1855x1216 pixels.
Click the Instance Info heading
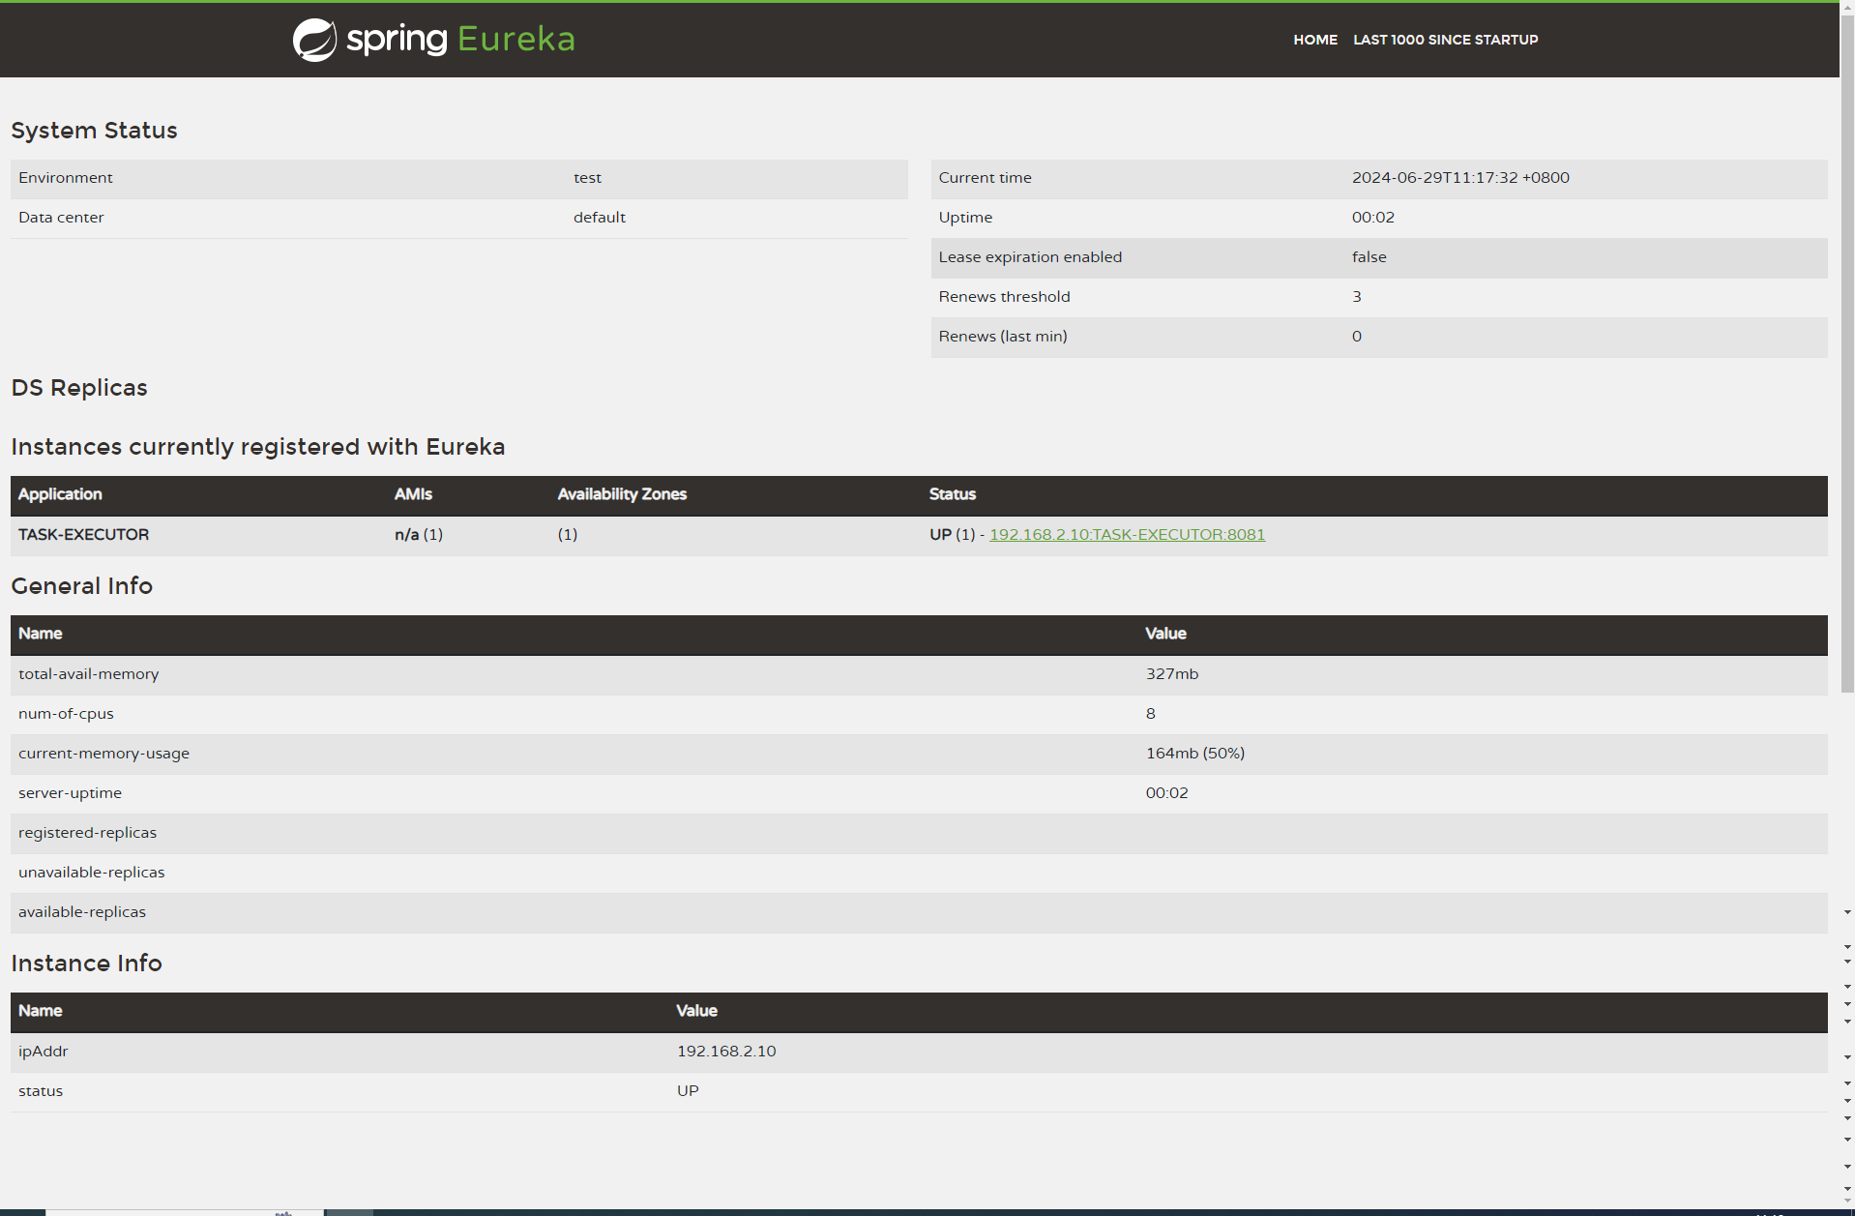coord(86,964)
